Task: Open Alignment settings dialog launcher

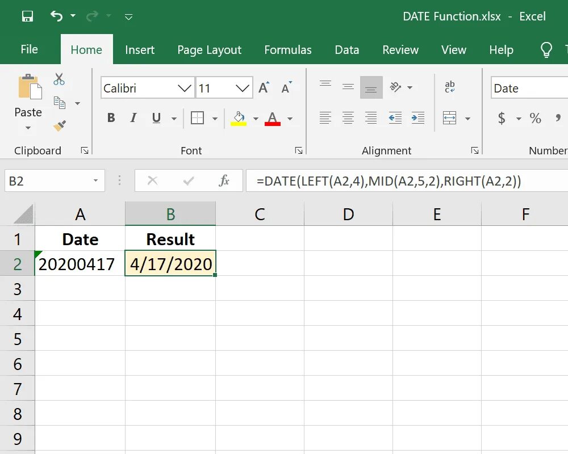Action: [474, 150]
